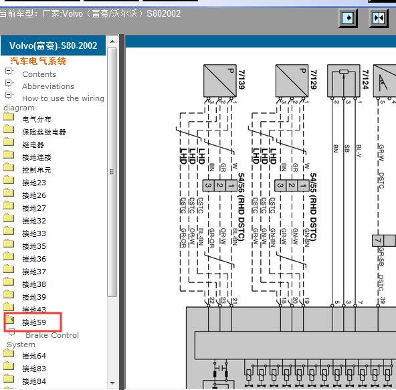Open the 接地33 folder icon
Screen dimensions: 396x390
[x=9, y=231]
